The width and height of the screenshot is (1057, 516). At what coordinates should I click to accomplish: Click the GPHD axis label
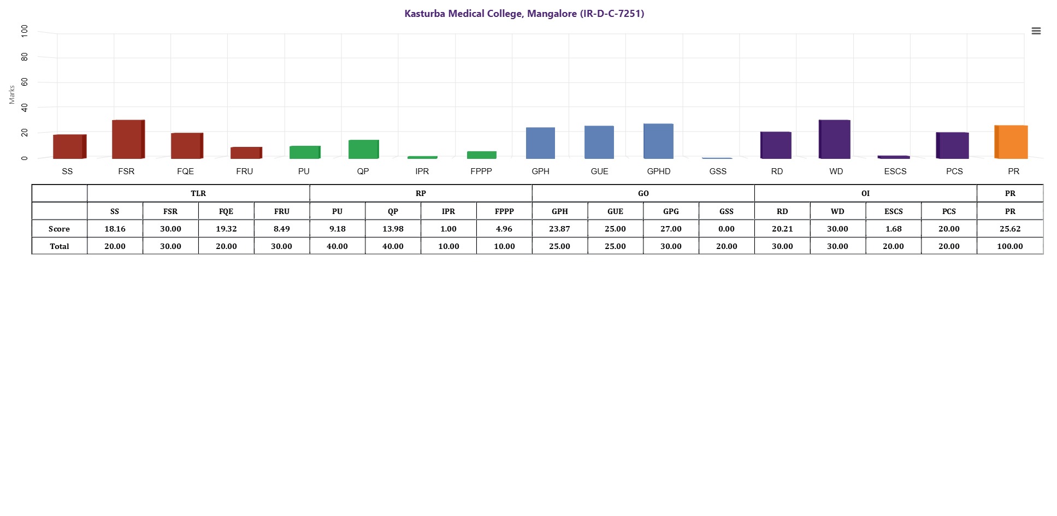659,171
